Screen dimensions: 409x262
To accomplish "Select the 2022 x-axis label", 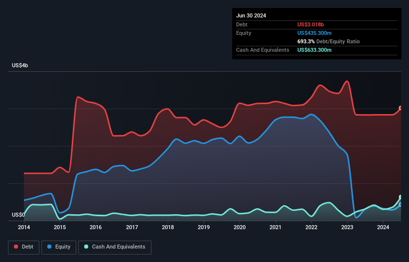I will click(x=311, y=227).
